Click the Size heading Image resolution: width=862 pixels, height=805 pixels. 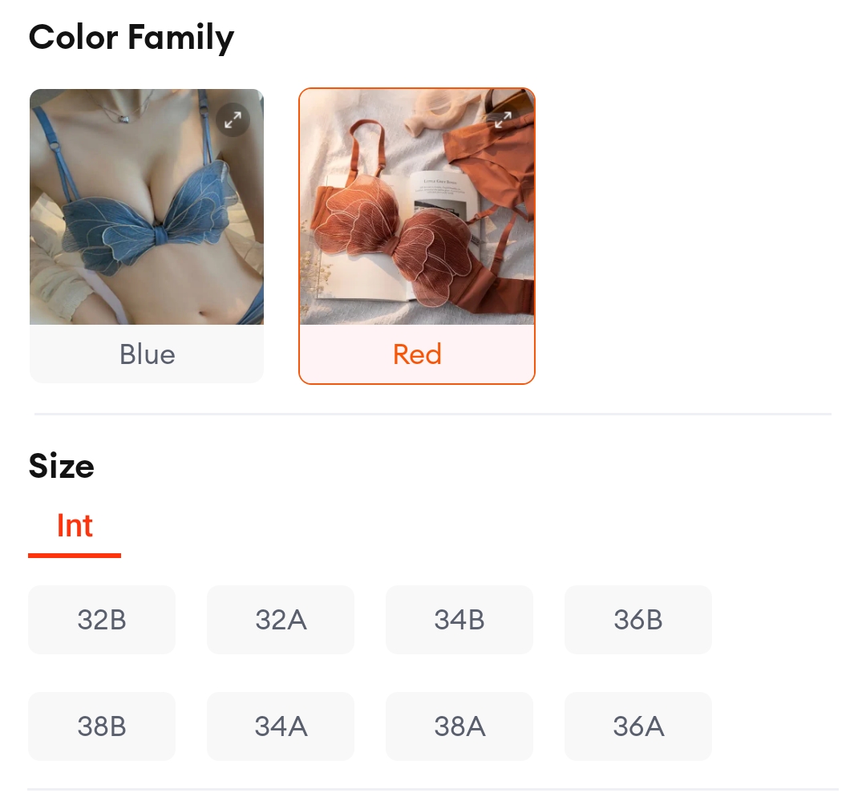click(x=61, y=465)
